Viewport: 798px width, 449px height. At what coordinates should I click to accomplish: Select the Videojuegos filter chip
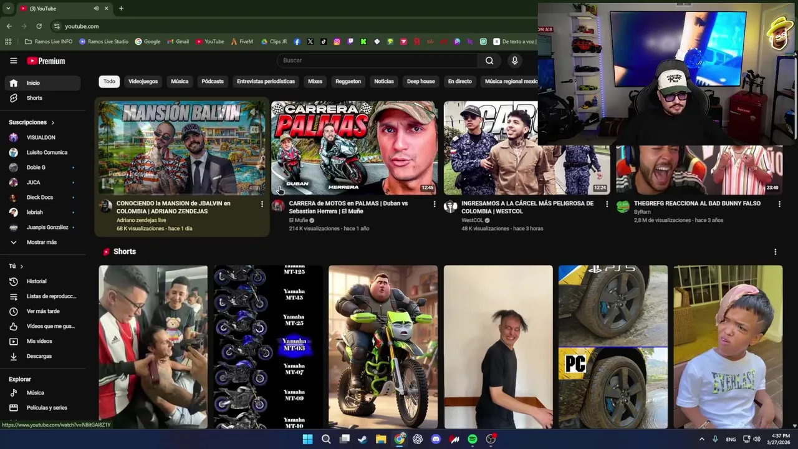pyautogui.click(x=143, y=82)
